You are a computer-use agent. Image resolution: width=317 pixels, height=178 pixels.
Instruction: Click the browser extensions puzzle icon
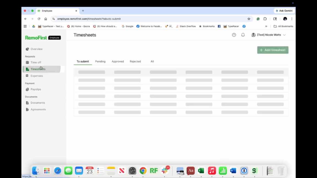pyautogui.click(x=265, y=19)
